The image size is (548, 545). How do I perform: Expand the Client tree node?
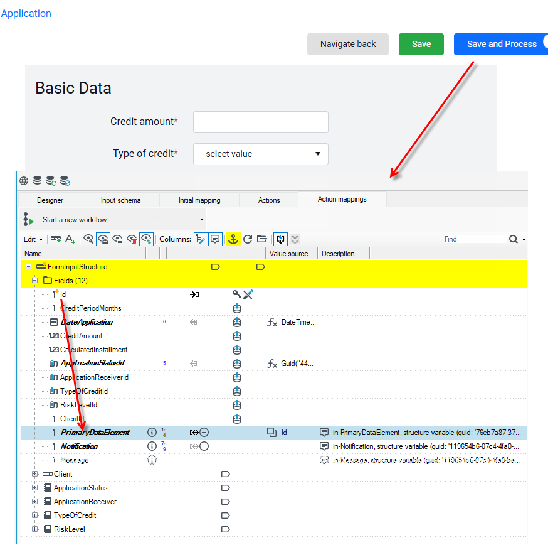pos(34,474)
